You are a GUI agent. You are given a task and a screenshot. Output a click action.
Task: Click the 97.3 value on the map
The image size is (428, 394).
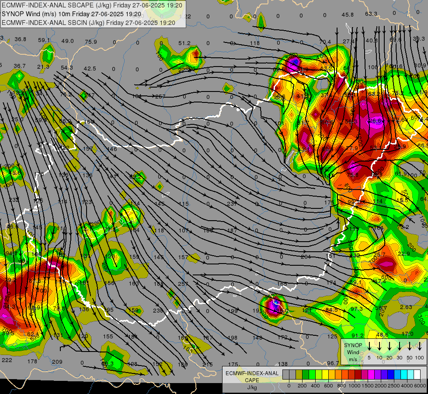tap(356, 309)
